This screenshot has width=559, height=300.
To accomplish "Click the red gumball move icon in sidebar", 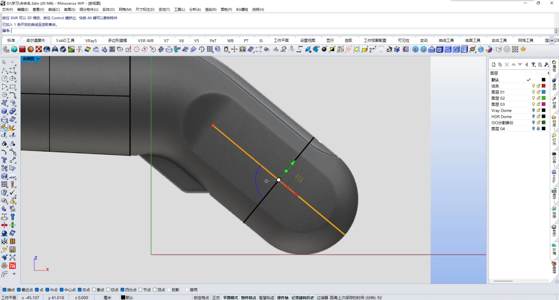I will pos(4,225).
